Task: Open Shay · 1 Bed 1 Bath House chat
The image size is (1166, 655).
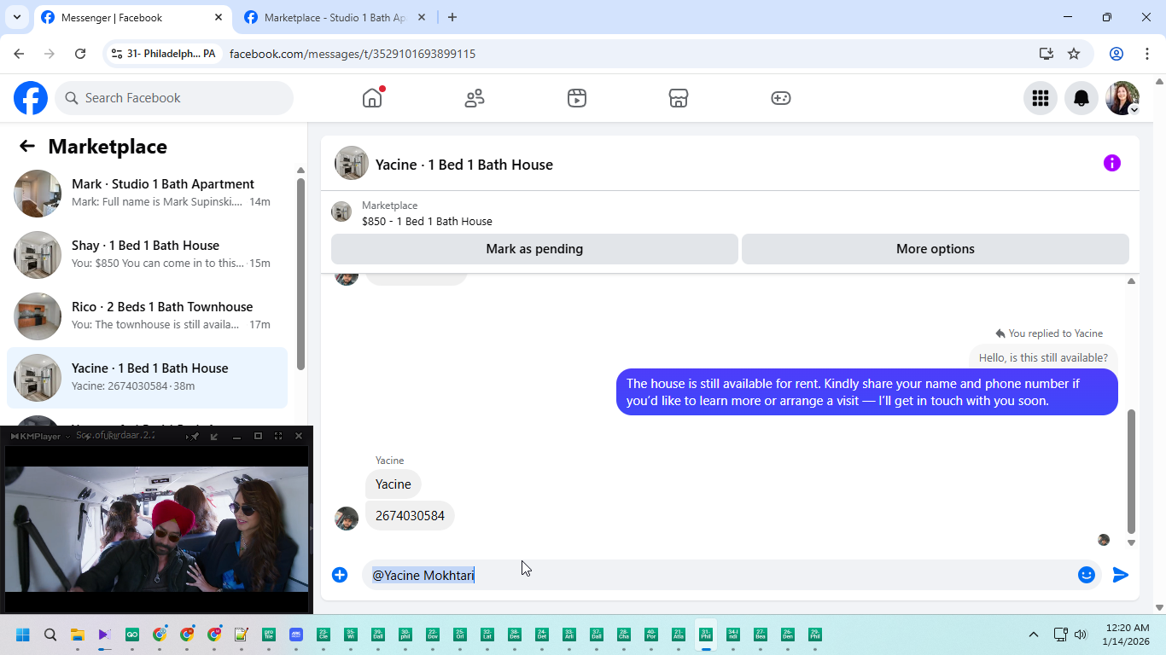Action: 148,255
